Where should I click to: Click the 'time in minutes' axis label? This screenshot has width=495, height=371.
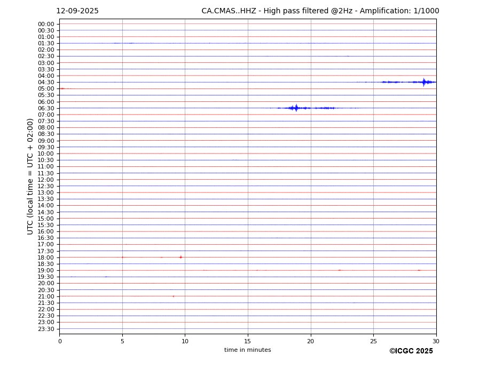click(x=248, y=350)
